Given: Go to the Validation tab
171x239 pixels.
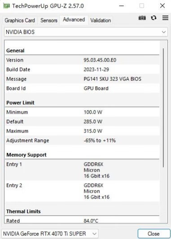Looking at the screenshot, I should point(101,20).
